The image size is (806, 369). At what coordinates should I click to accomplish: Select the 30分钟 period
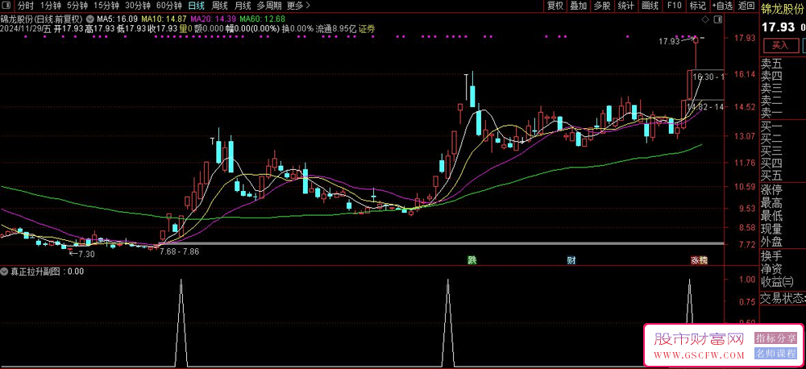139,6
